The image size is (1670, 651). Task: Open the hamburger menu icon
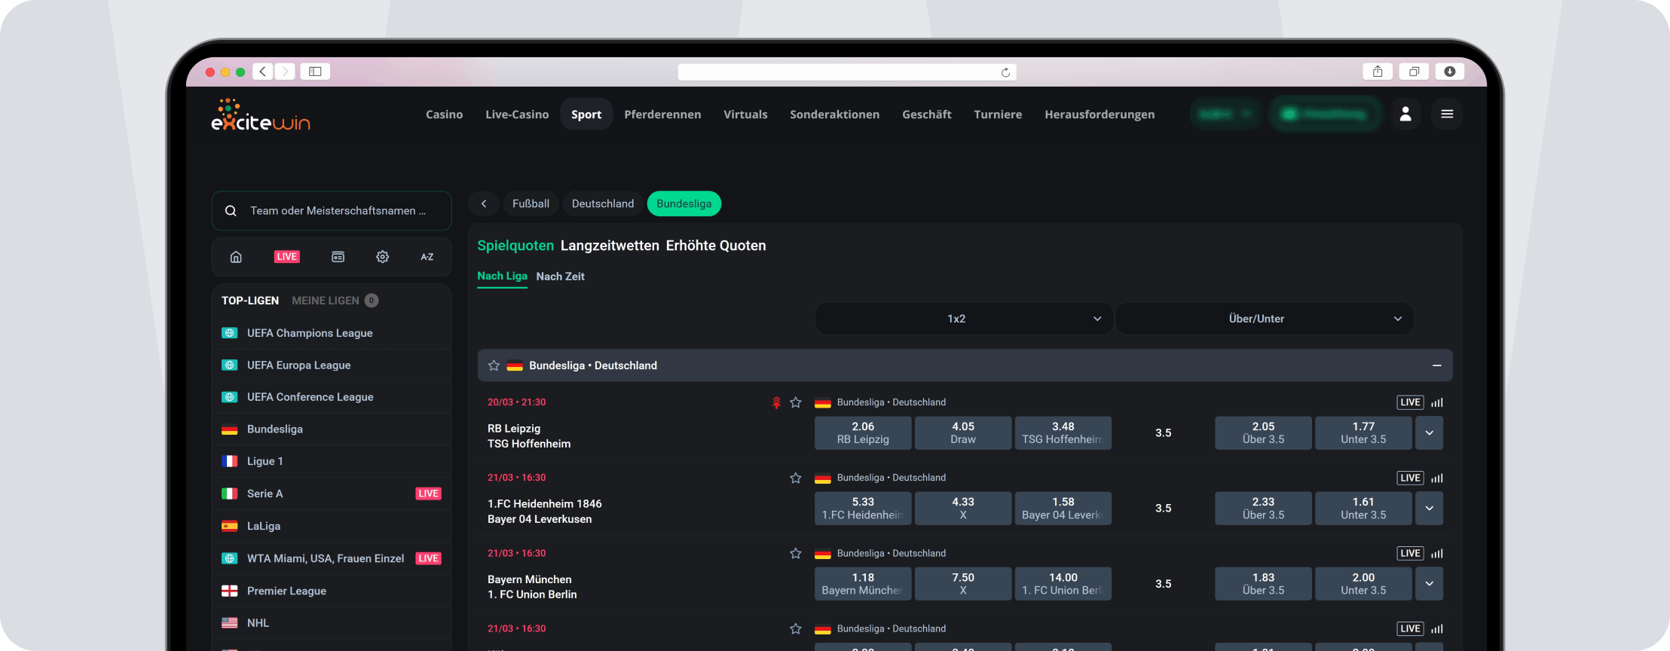1447,114
